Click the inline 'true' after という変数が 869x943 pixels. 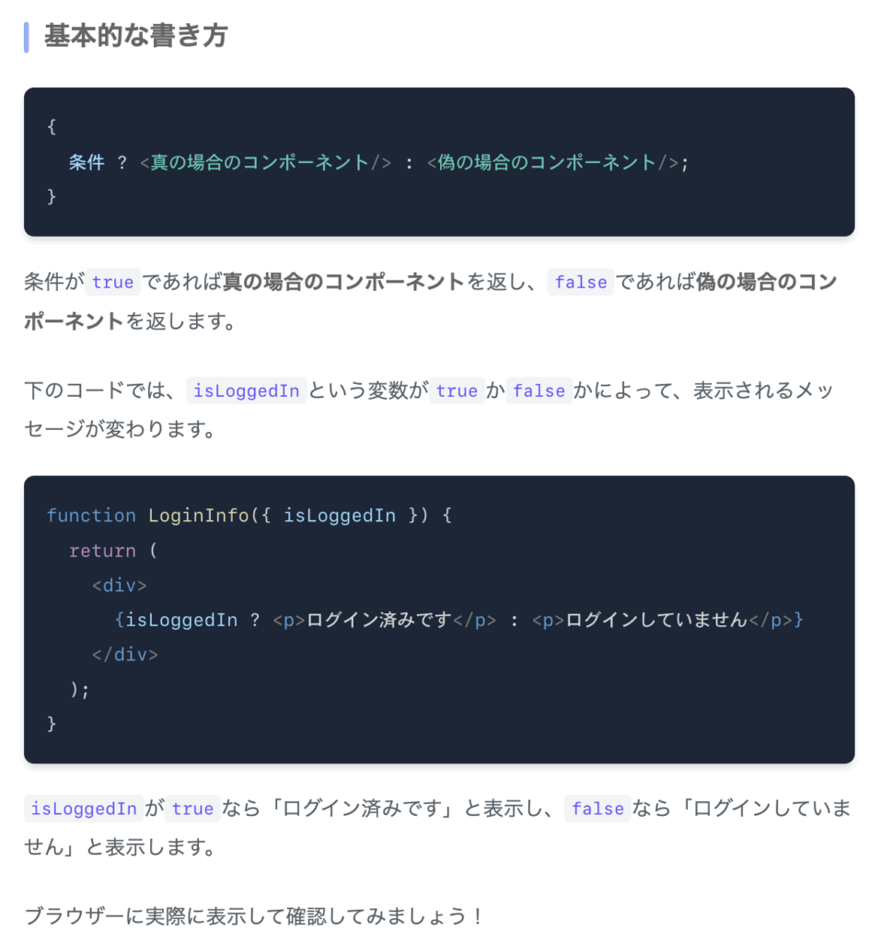pyautogui.click(x=457, y=390)
